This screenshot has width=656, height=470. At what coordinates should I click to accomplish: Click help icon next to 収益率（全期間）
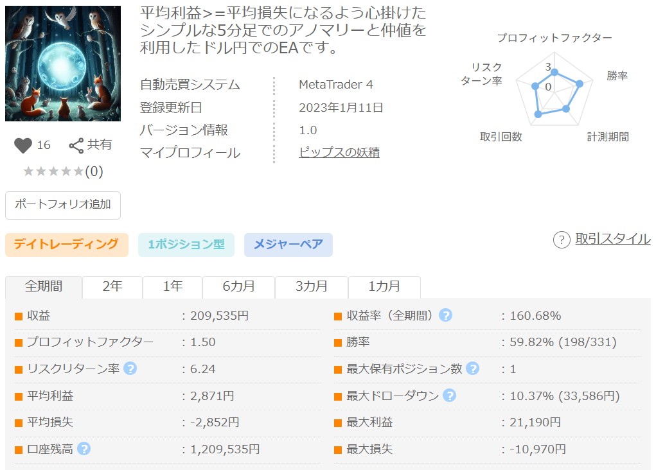click(x=445, y=316)
